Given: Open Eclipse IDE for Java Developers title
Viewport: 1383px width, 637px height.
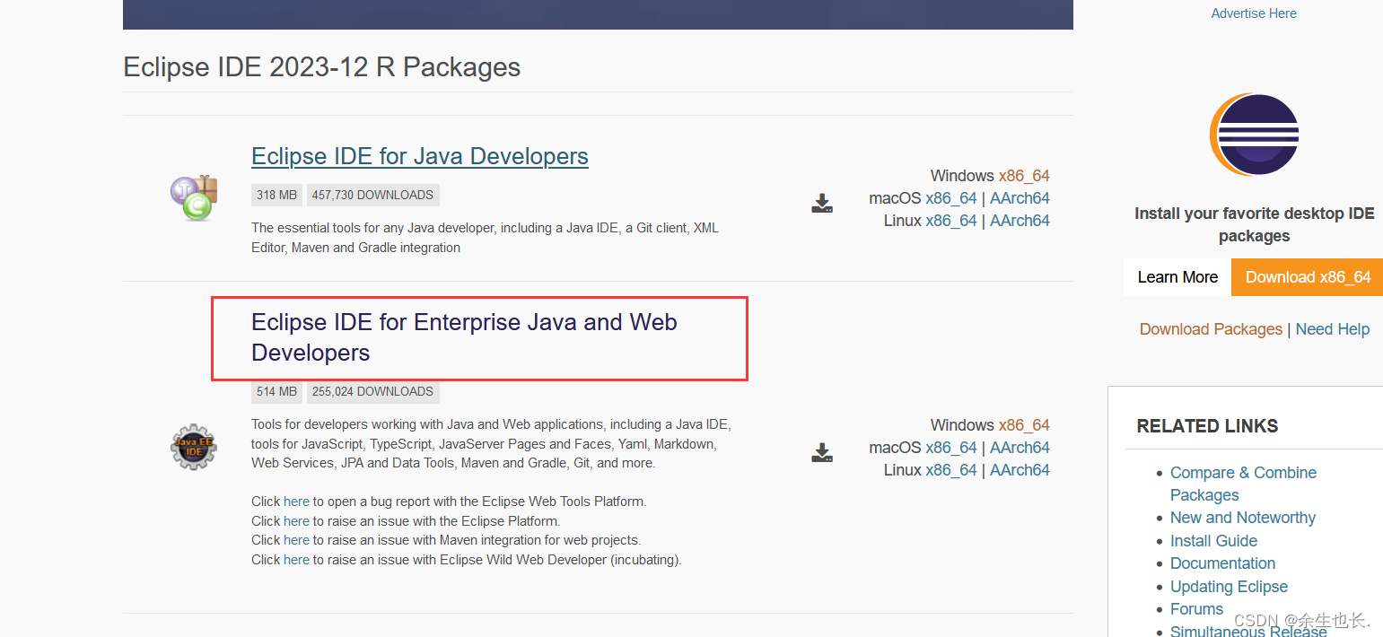Looking at the screenshot, I should point(420,156).
